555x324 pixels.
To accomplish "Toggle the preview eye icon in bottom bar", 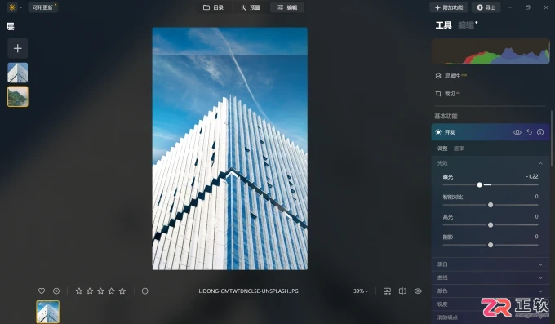I will pos(418,291).
